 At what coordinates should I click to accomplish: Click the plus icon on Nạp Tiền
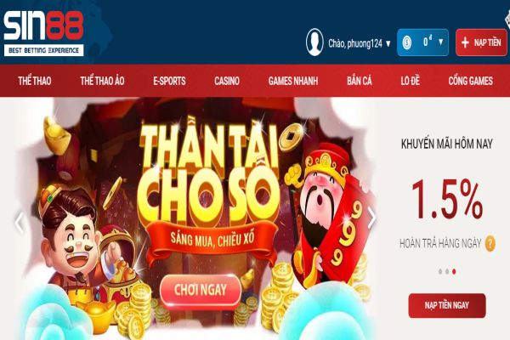coord(465,42)
